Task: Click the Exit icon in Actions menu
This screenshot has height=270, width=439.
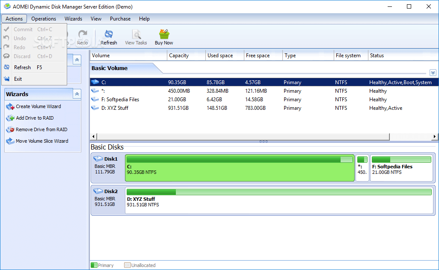Action: tap(7, 79)
